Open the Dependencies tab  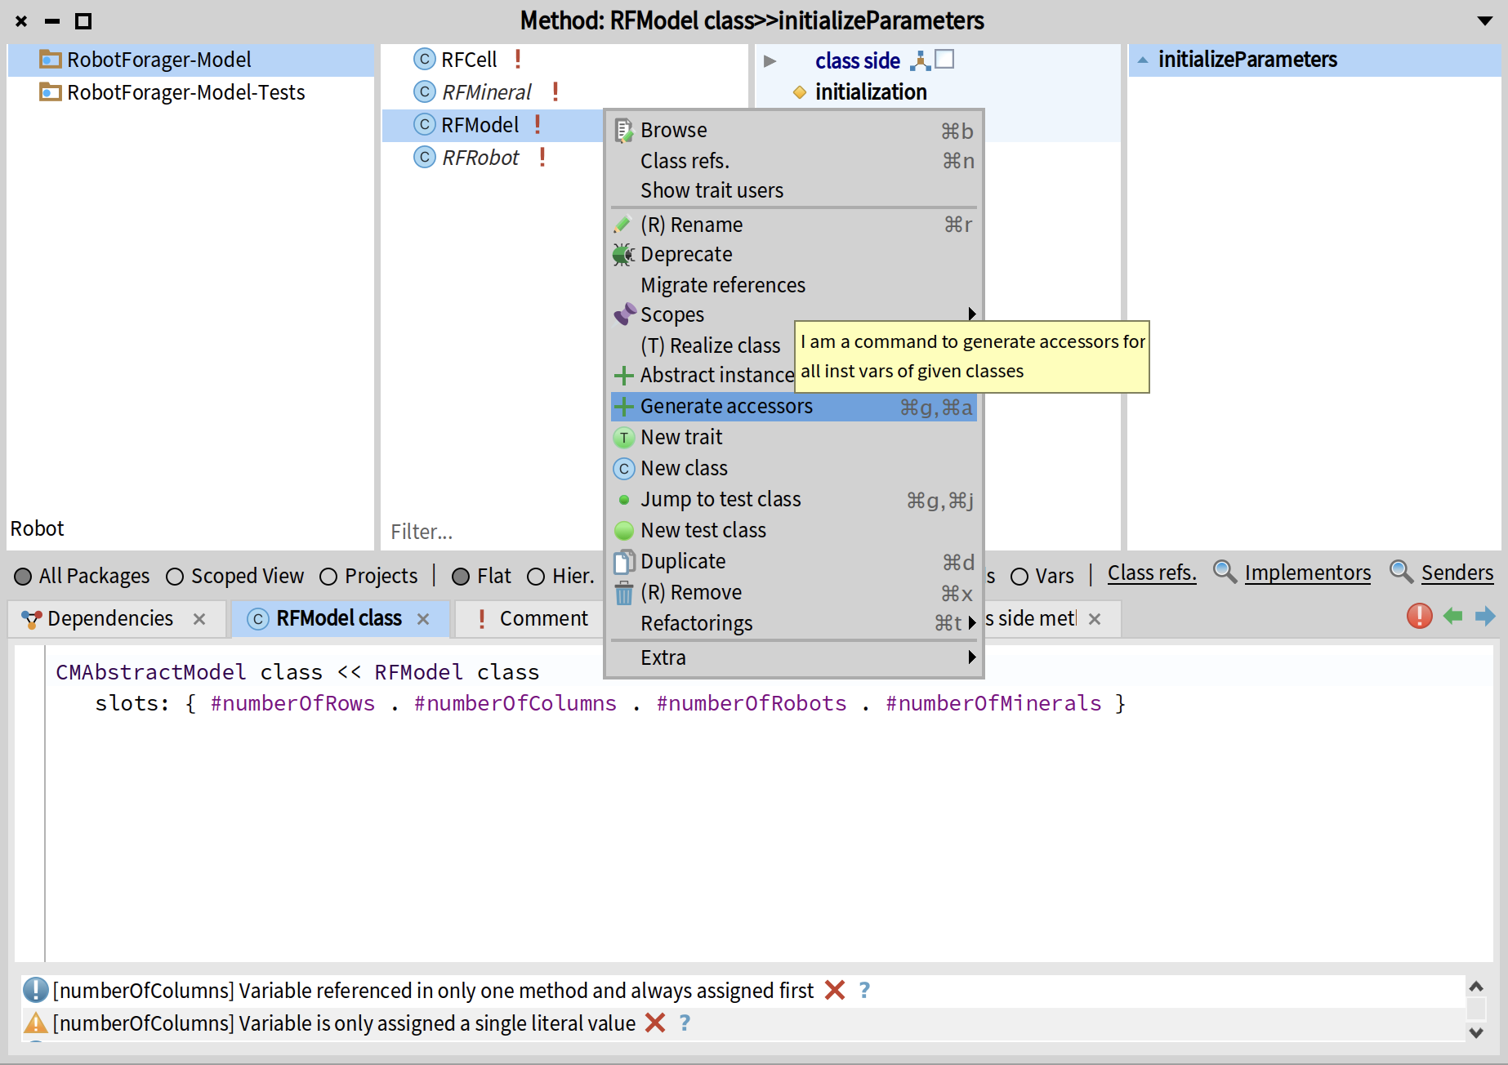point(109,619)
